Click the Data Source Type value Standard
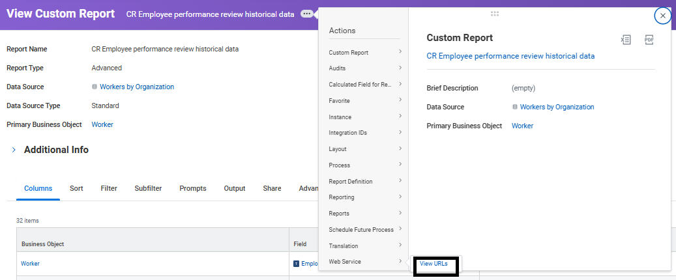The image size is (676, 280). pyautogui.click(x=105, y=105)
